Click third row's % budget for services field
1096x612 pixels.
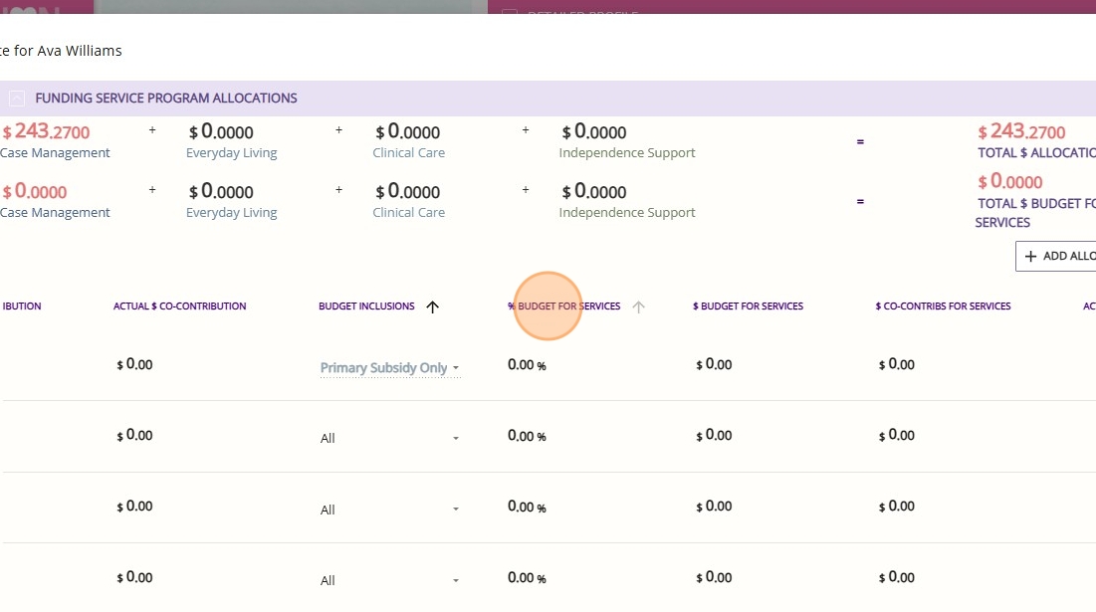(x=526, y=507)
